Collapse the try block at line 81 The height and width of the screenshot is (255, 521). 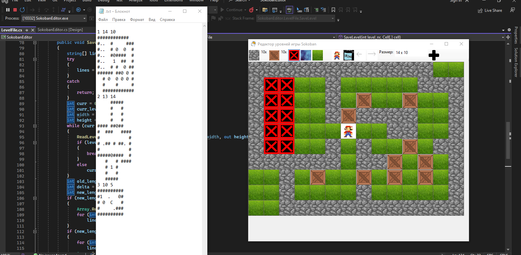tap(35, 59)
